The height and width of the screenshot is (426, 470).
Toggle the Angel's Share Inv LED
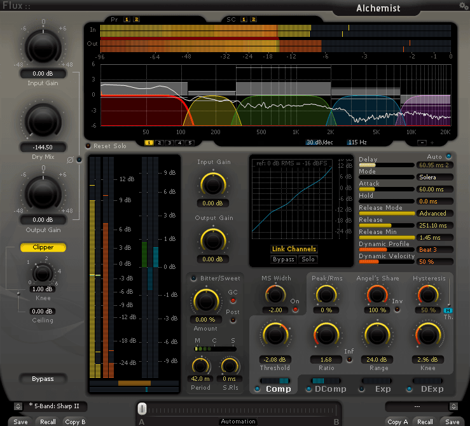pyautogui.click(x=397, y=309)
